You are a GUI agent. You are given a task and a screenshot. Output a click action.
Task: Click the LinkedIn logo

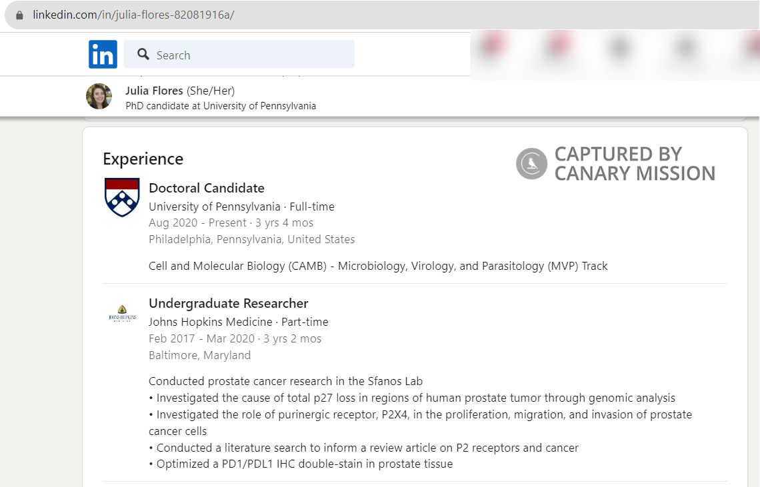tap(103, 55)
